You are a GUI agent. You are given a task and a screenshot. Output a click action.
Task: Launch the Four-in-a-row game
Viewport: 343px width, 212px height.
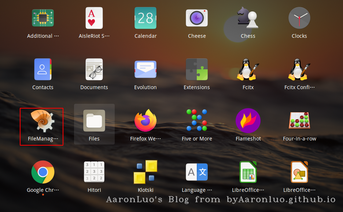point(299,121)
